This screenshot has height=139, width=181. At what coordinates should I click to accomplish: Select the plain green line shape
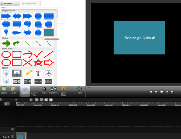click(27, 44)
